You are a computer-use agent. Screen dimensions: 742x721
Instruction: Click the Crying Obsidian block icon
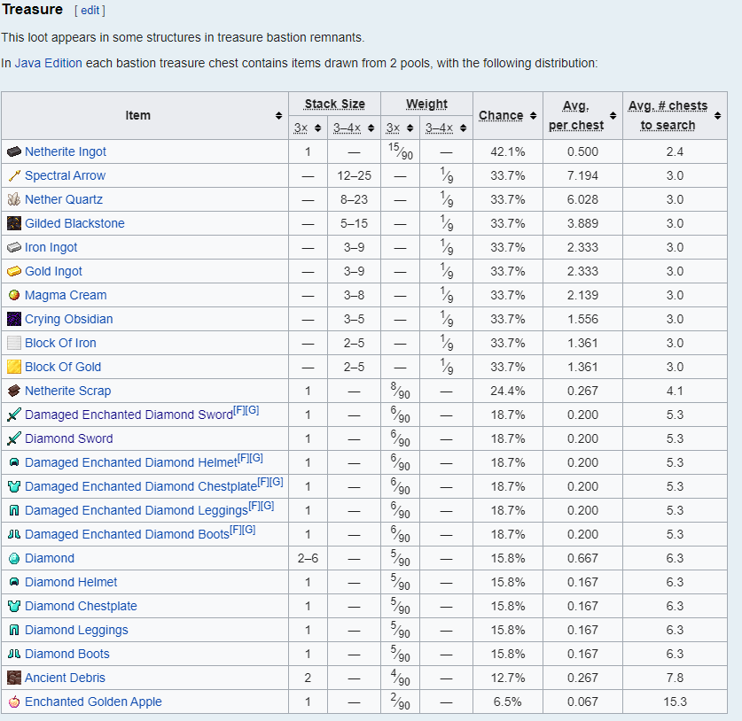tap(13, 319)
